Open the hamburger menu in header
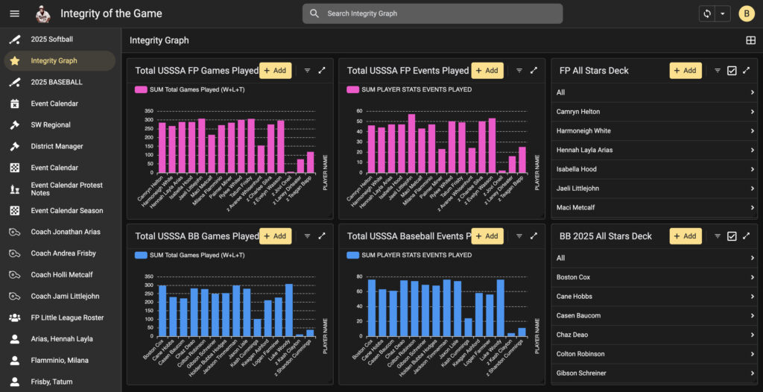Image resolution: width=763 pixels, height=392 pixels. pos(14,13)
